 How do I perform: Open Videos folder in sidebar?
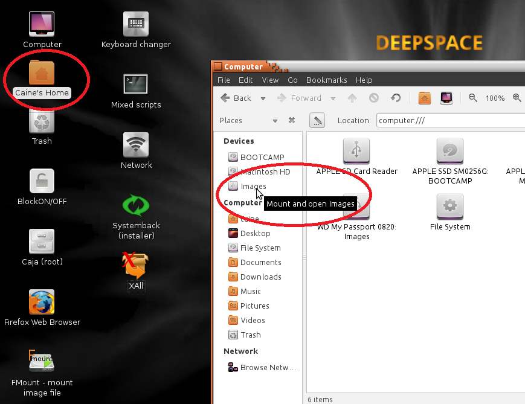point(246,320)
